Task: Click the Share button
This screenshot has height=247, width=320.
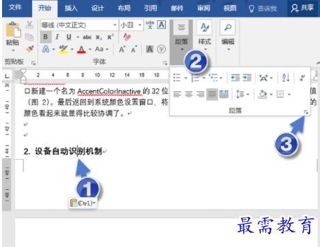Action: click(302, 8)
